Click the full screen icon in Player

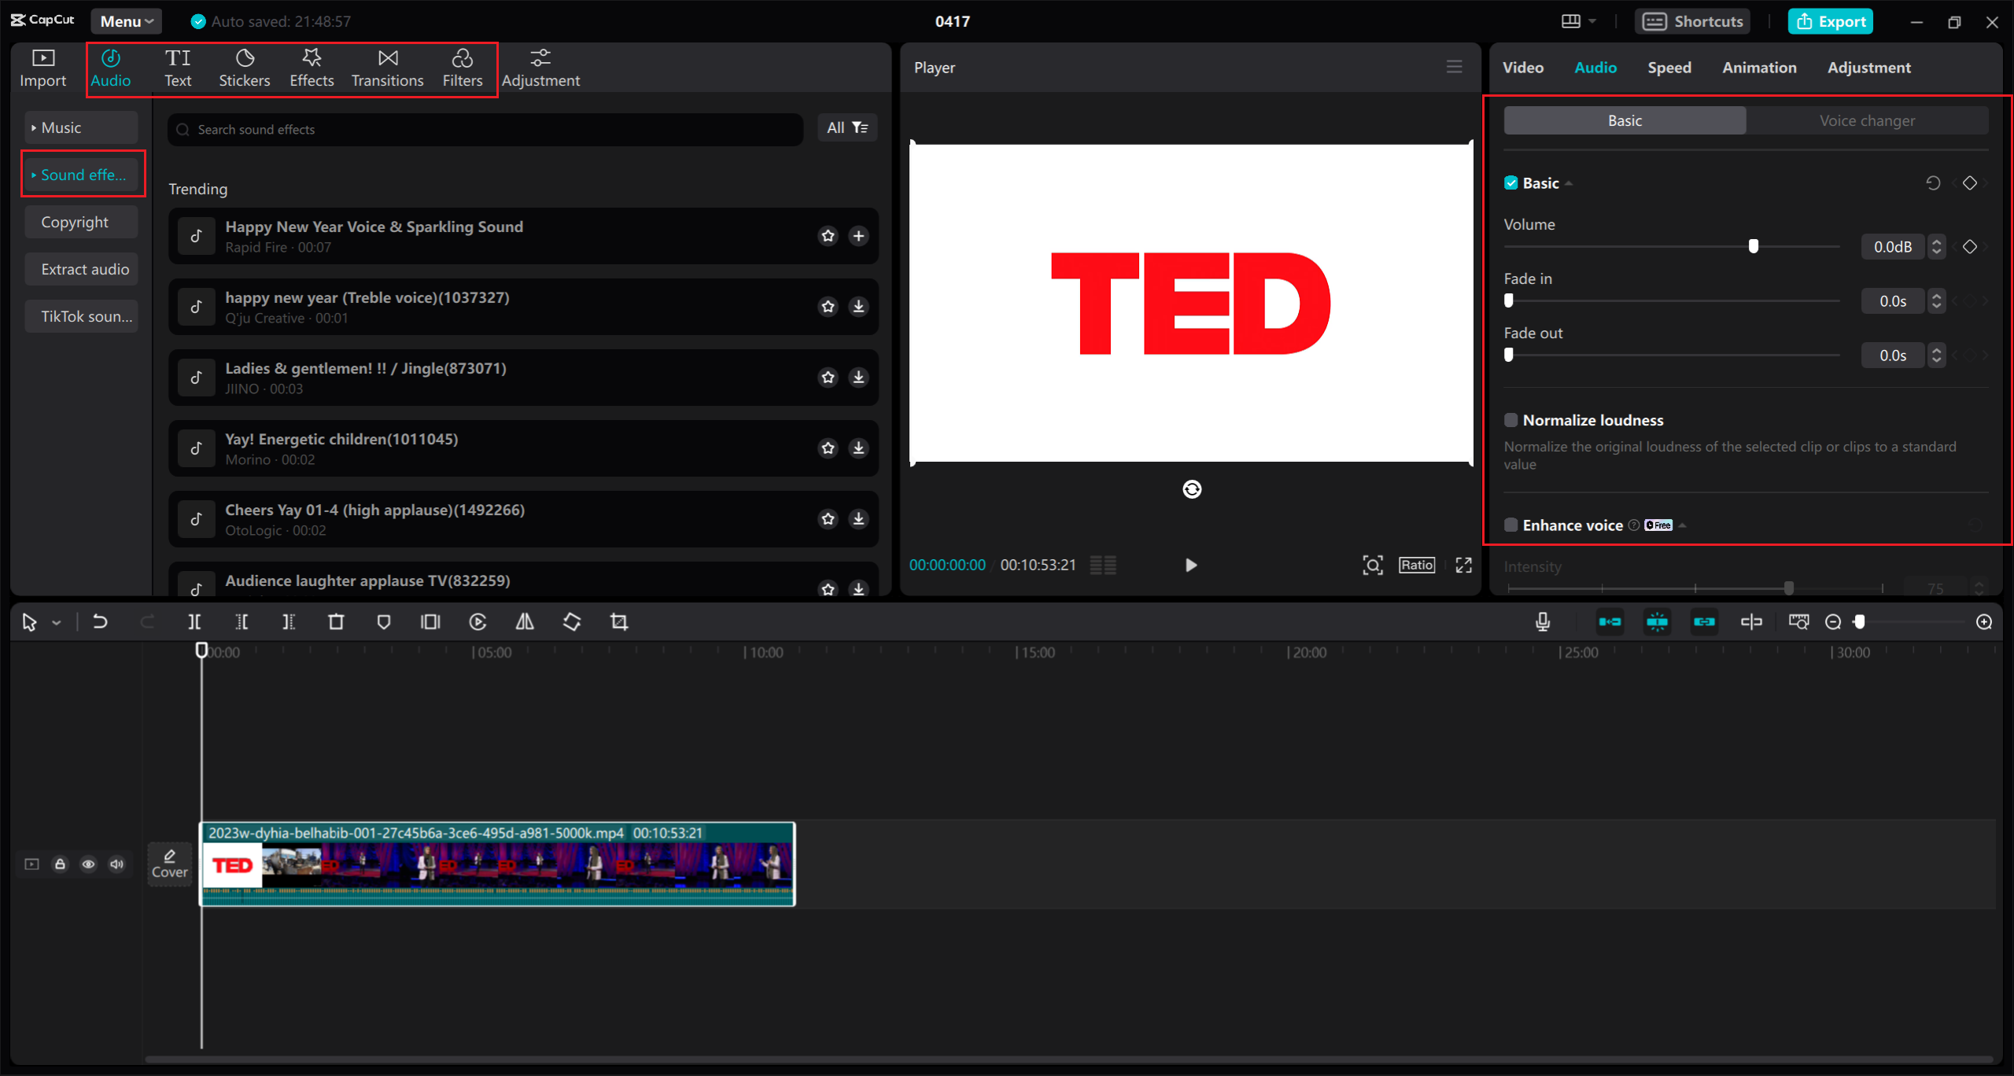click(1463, 565)
